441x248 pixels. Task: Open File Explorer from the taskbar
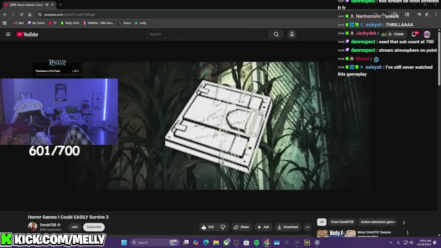[216, 242]
